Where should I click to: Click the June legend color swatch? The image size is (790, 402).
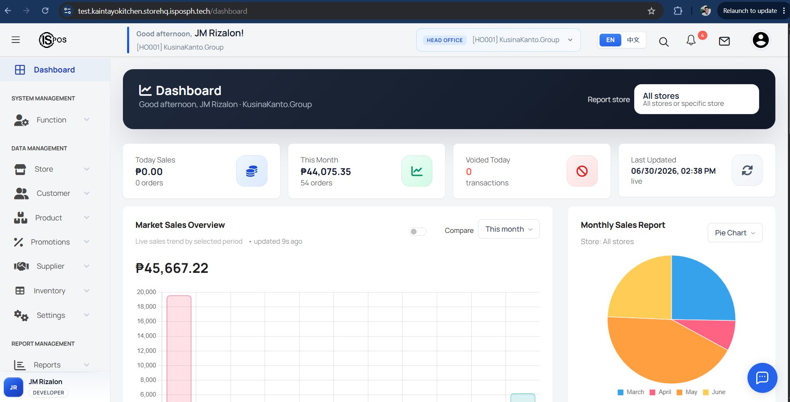pyautogui.click(x=706, y=392)
